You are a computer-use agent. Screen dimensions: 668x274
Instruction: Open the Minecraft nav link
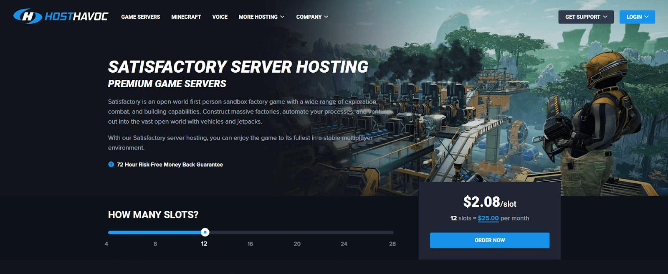(x=186, y=17)
